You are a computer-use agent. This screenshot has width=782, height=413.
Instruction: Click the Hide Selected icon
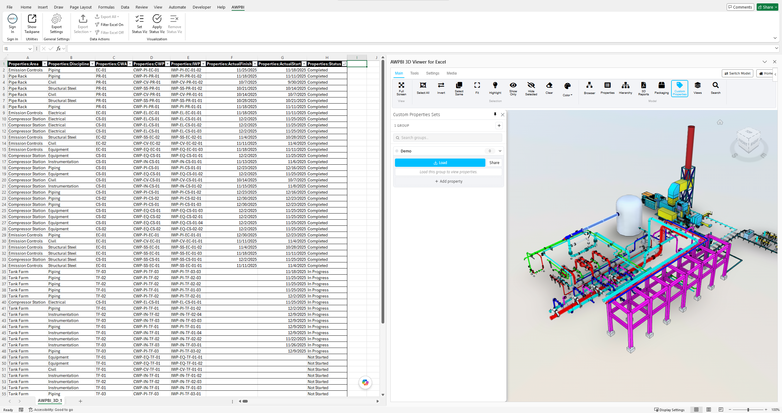[x=531, y=85]
